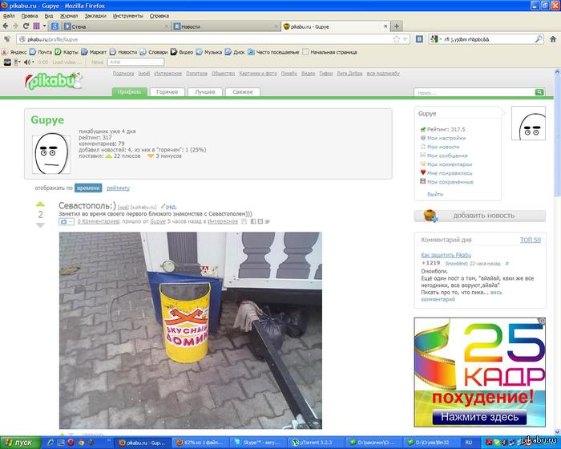561x449 pixels.
Task: Open the Почта bookmark
Action: tap(40, 52)
